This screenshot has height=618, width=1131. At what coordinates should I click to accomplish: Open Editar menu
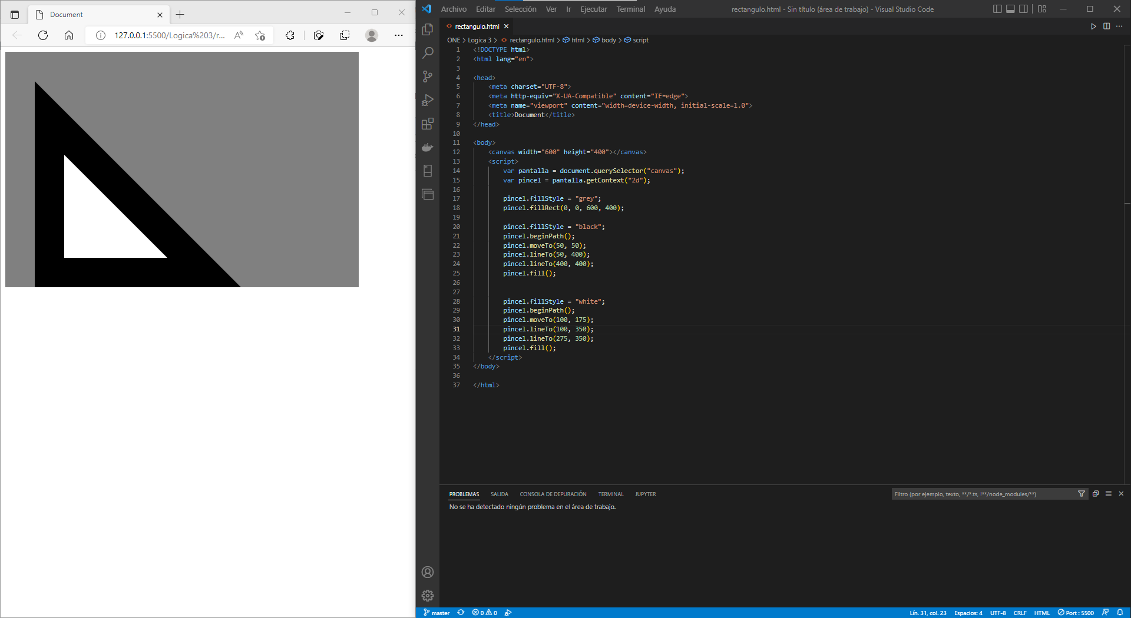pos(485,9)
